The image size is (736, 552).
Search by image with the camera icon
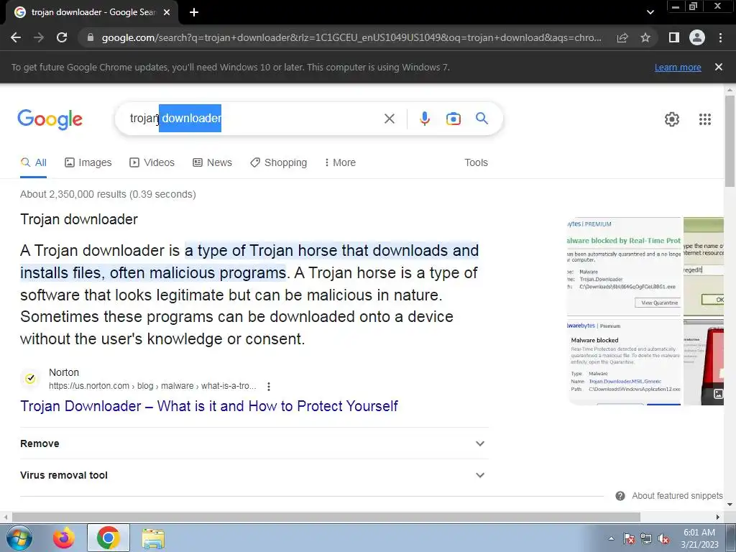(453, 119)
